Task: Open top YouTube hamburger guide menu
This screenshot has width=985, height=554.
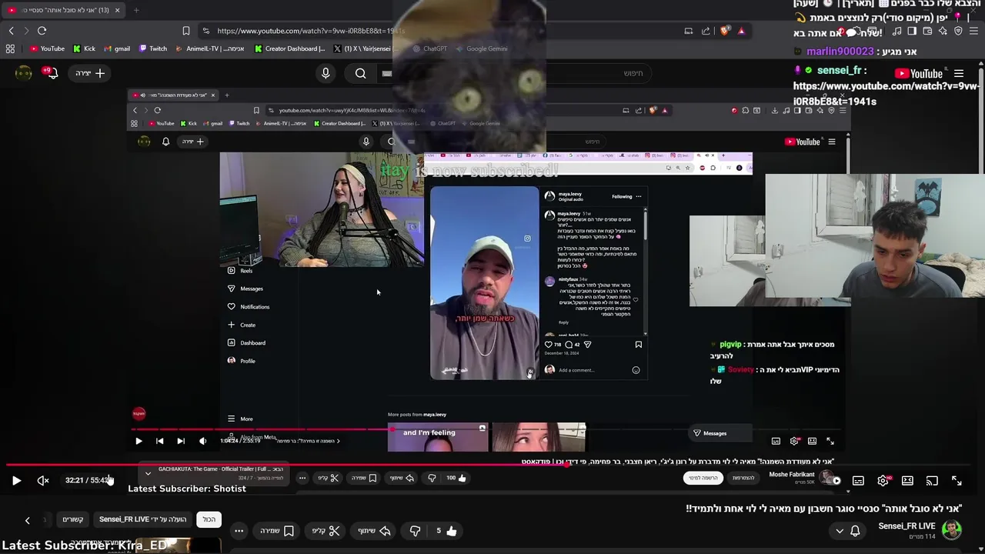Action: (959, 73)
